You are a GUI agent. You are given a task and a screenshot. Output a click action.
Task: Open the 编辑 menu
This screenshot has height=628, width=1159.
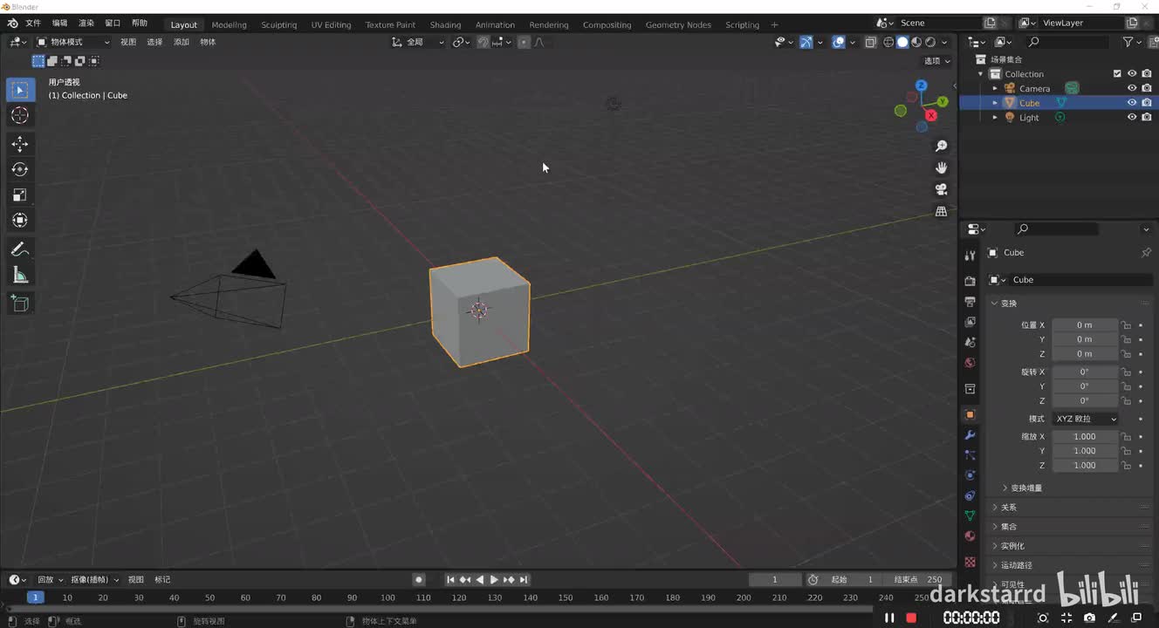pyautogui.click(x=59, y=24)
